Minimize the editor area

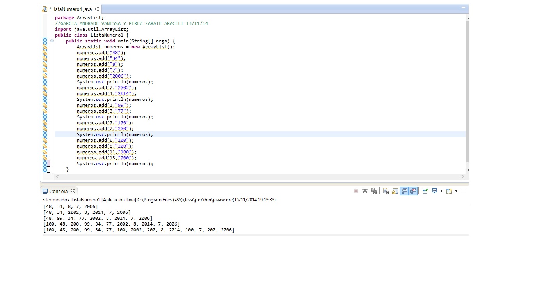tap(464, 7)
